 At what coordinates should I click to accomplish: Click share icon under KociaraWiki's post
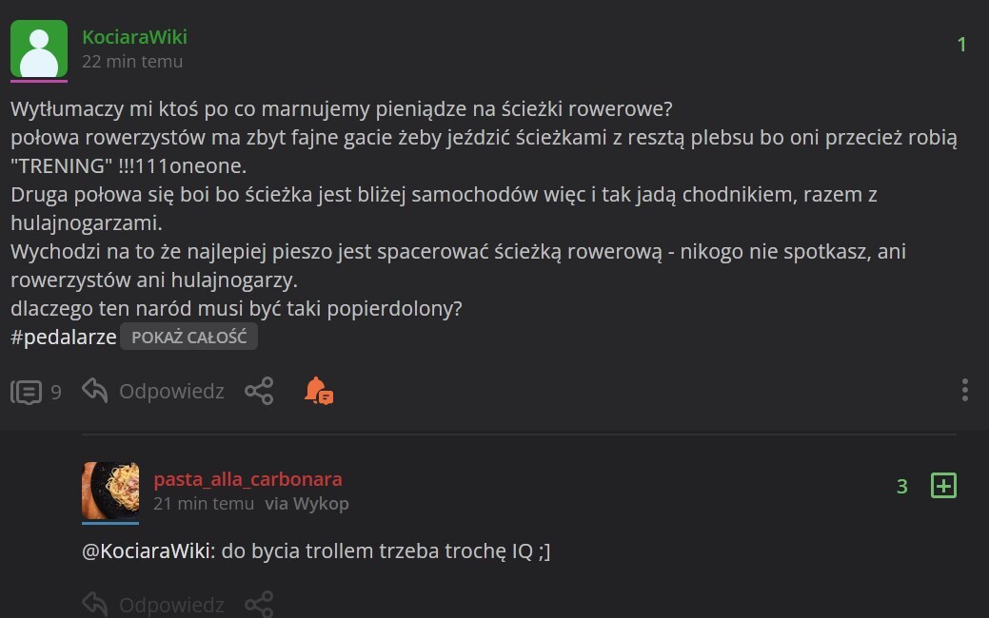259,391
